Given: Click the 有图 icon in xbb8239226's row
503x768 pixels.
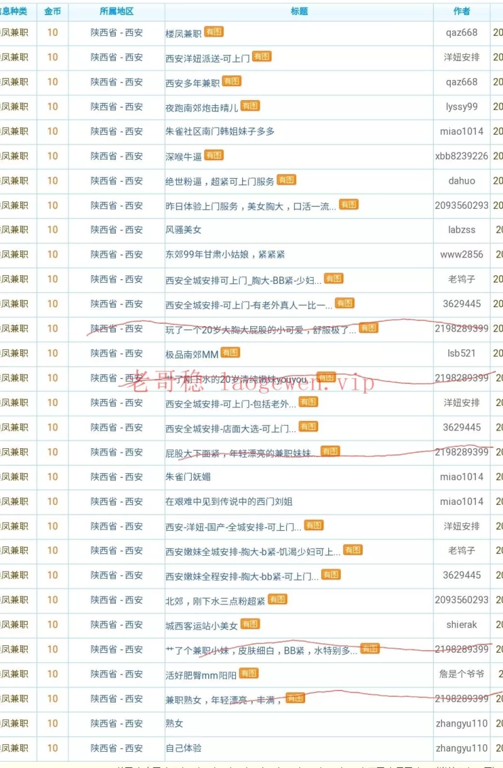Looking at the screenshot, I should pyautogui.click(x=213, y=155).
